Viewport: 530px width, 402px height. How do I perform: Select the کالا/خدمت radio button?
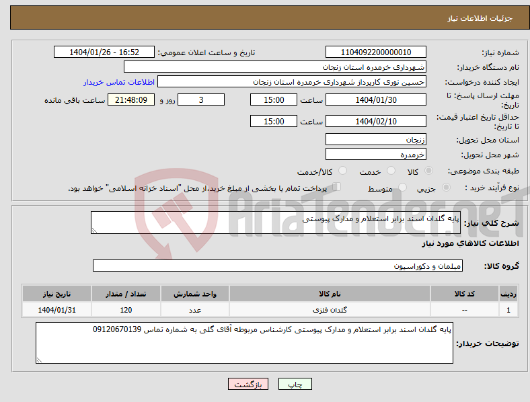pyautogui.click(x=343, y=171)
